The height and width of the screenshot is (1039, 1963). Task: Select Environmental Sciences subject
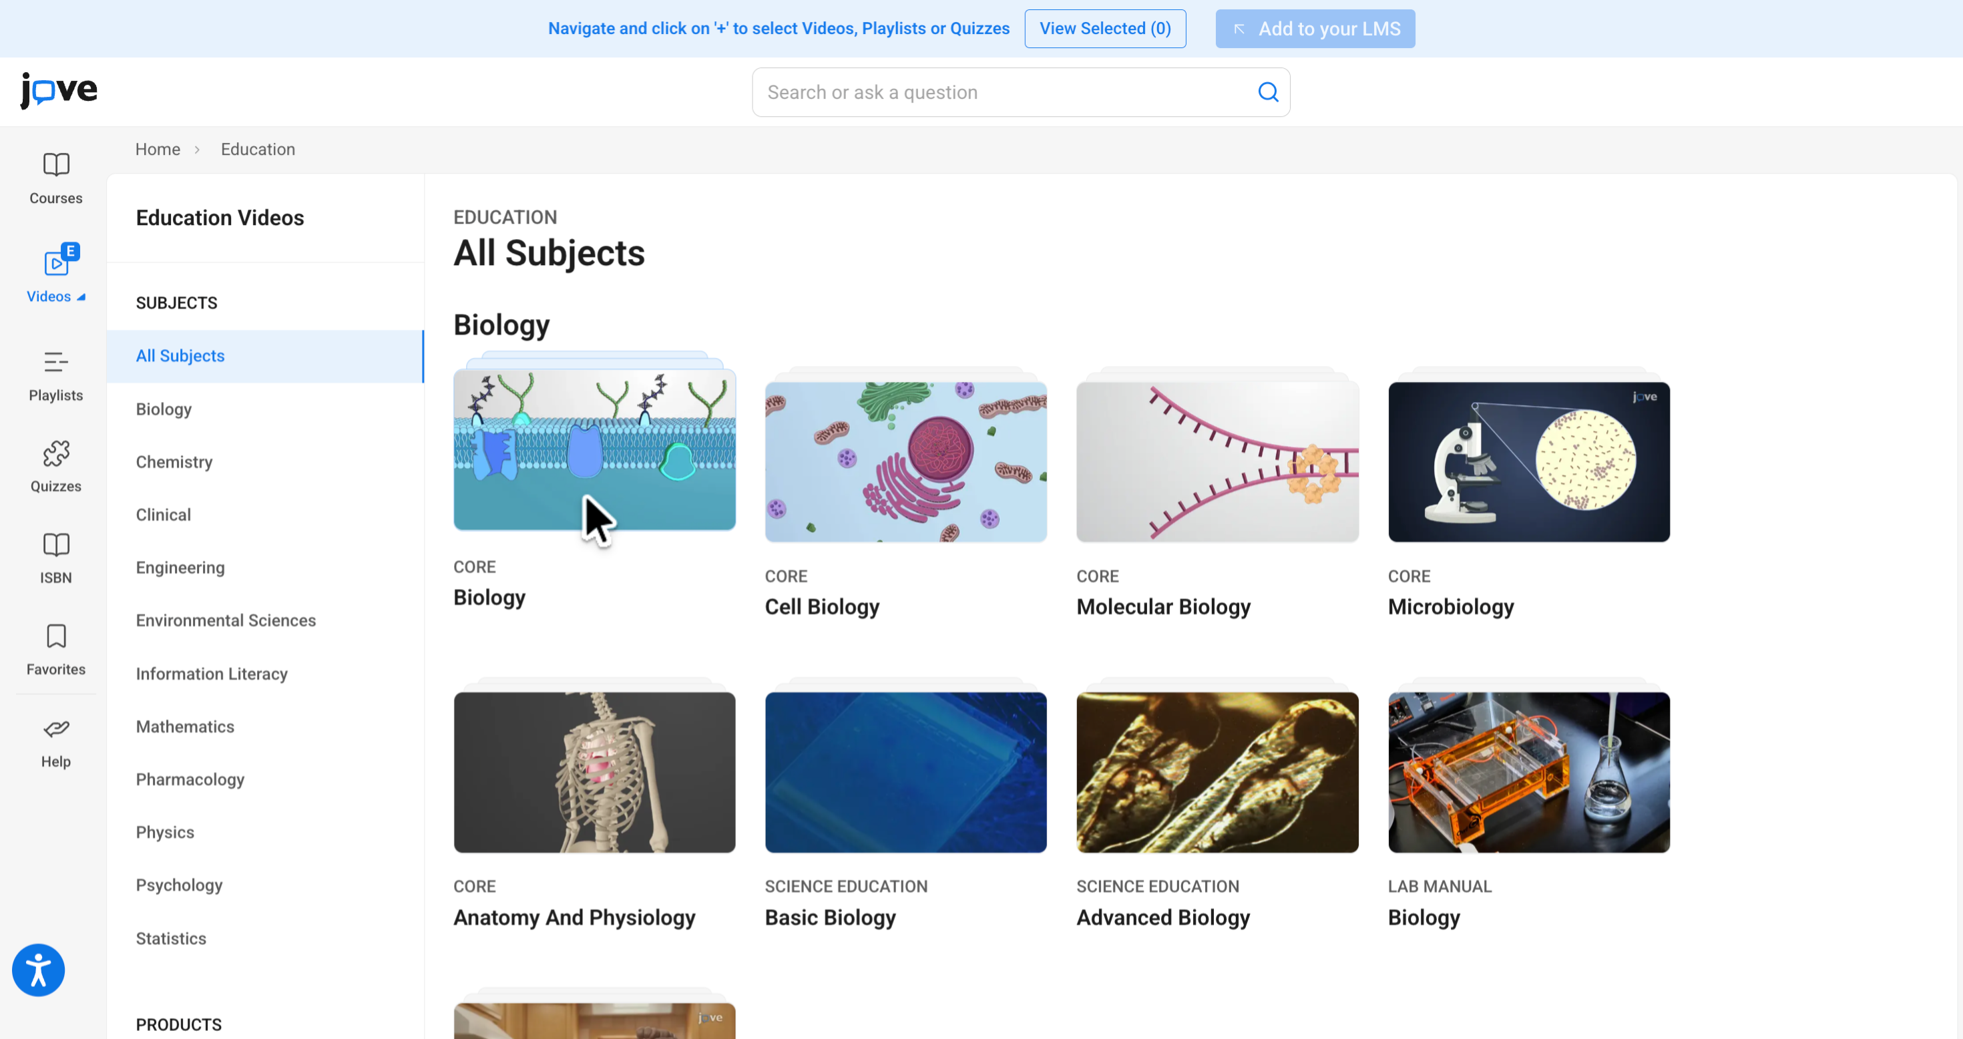[x=226, y=620]
